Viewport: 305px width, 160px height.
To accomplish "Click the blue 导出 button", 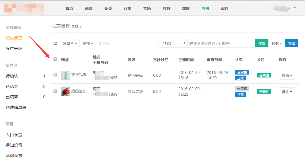I will [291, 43].
